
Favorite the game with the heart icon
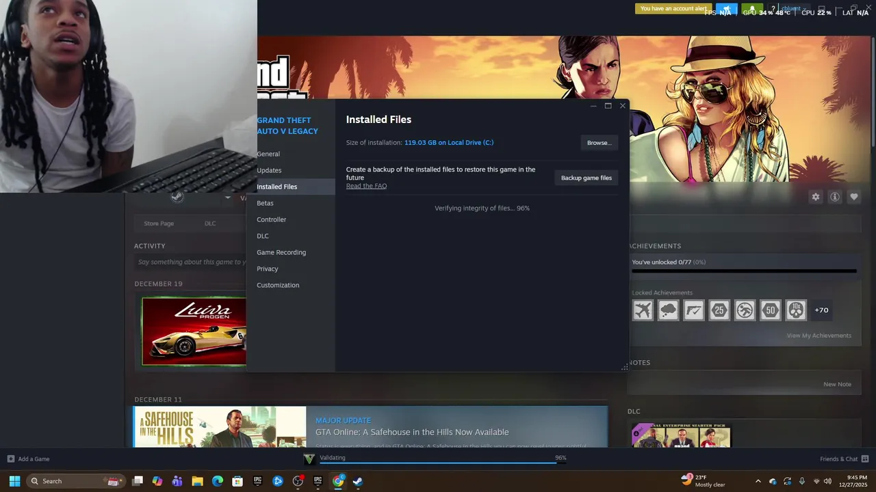coord(854,197)
